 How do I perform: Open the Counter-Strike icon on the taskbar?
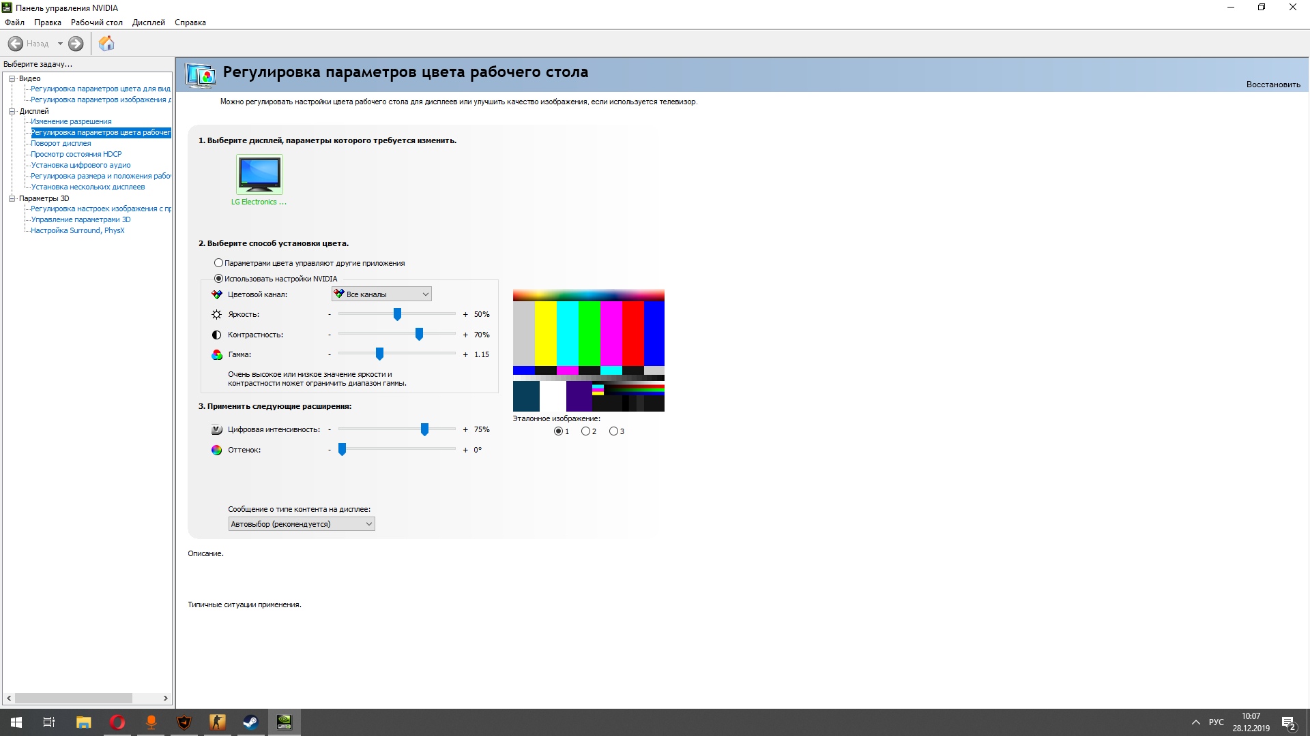[217, 722]
